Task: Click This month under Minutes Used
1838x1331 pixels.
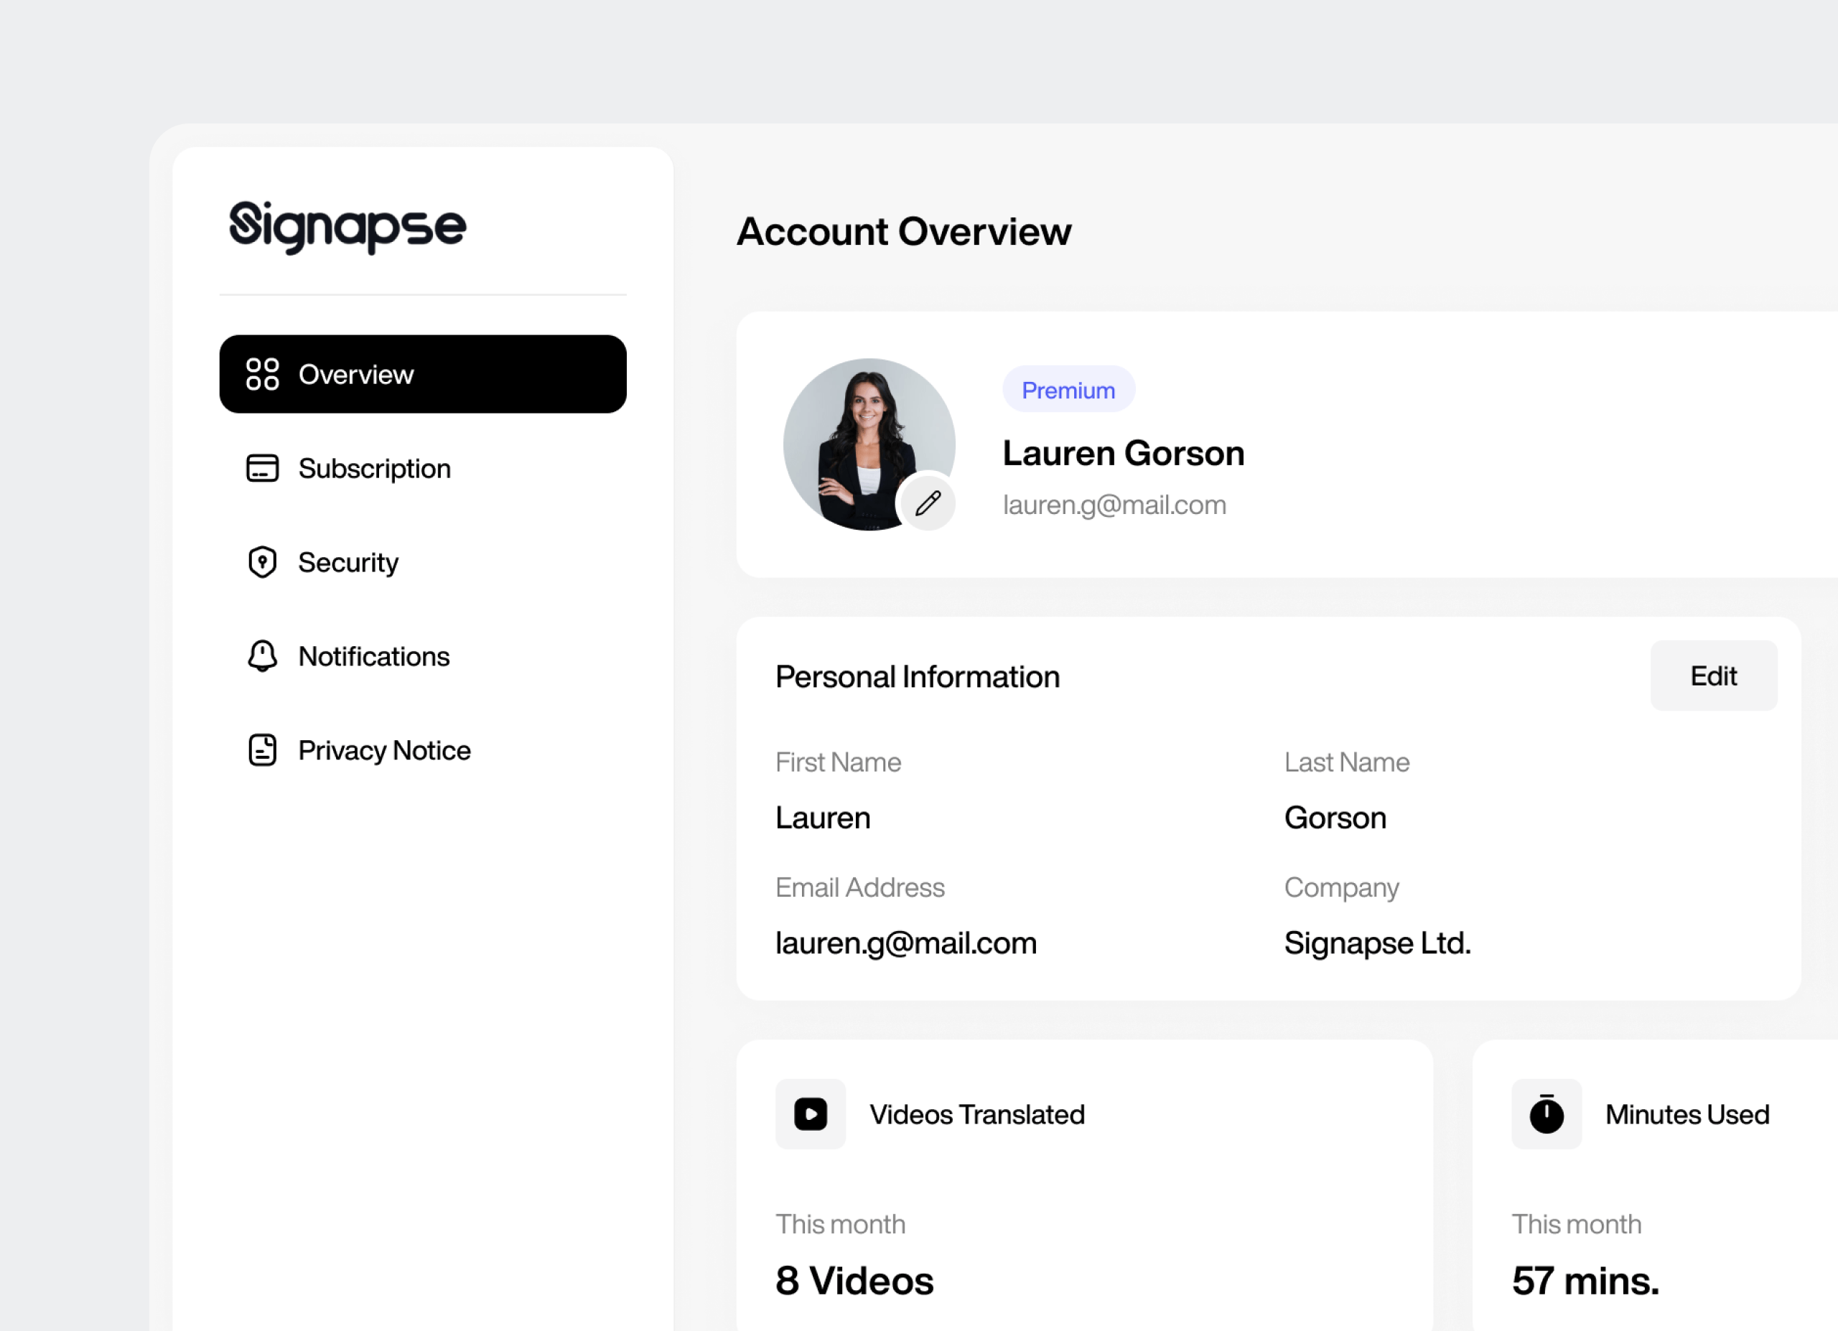Action: (1576, 1224)
